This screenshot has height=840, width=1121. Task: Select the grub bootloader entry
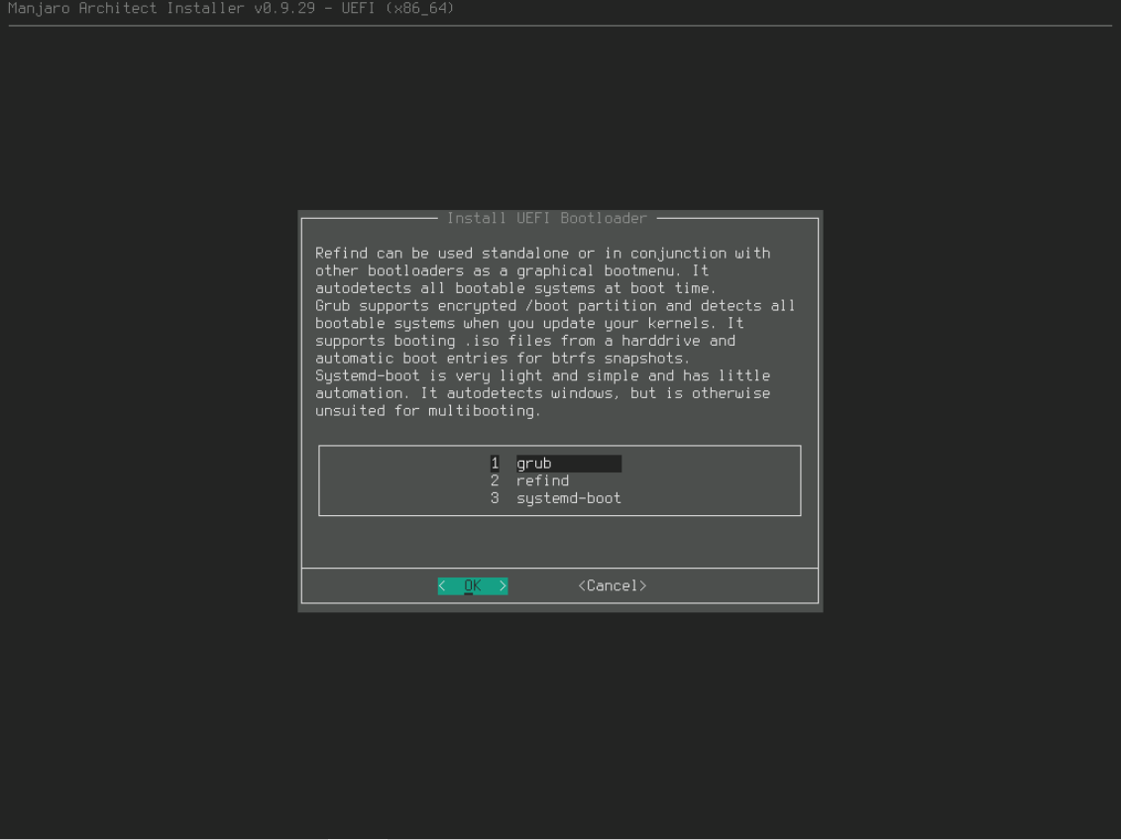click(535, 464)
